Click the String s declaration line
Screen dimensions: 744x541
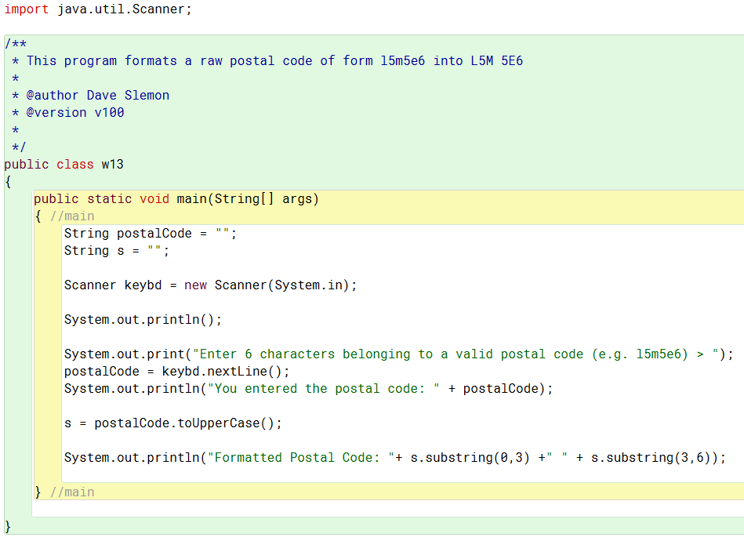pos(117,251)
